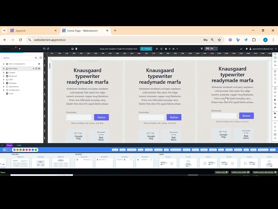Open the EN language dropdown
Viewport: 278px width, 209px height.
click(211, 48)
